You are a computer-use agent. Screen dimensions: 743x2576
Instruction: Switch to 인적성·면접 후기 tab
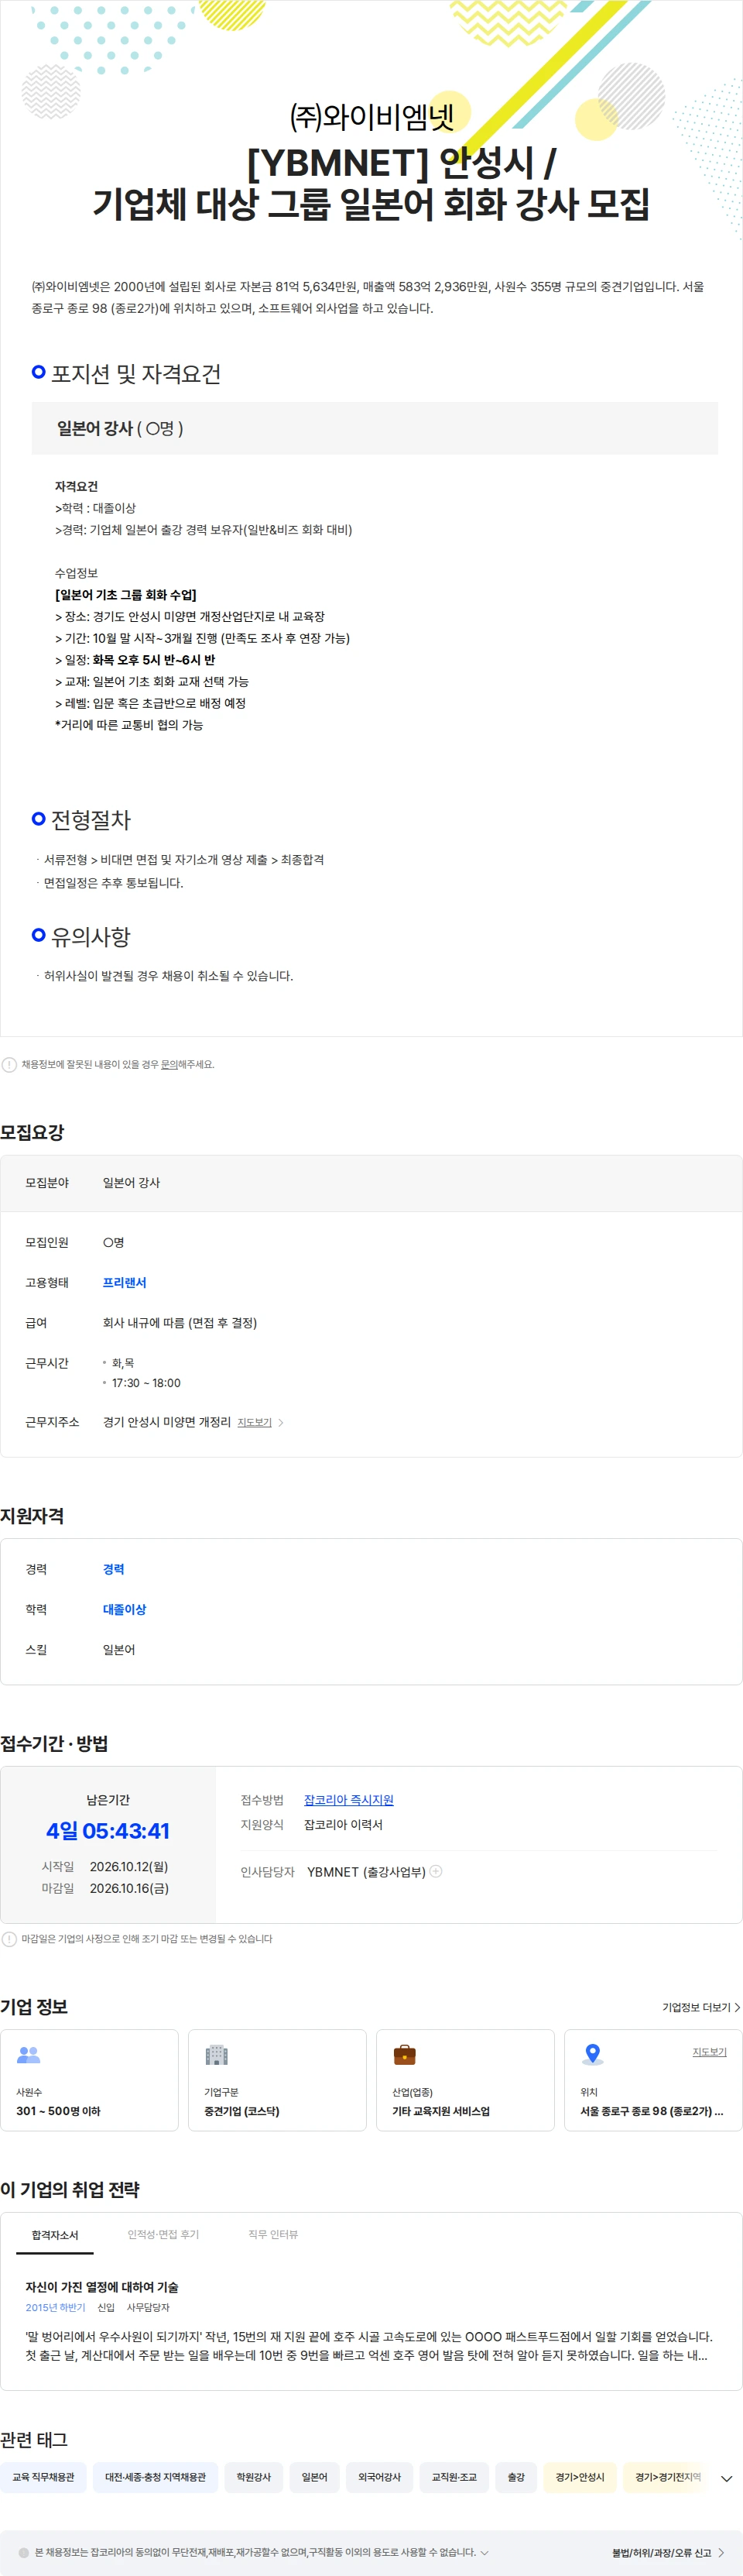(163, 2234)
